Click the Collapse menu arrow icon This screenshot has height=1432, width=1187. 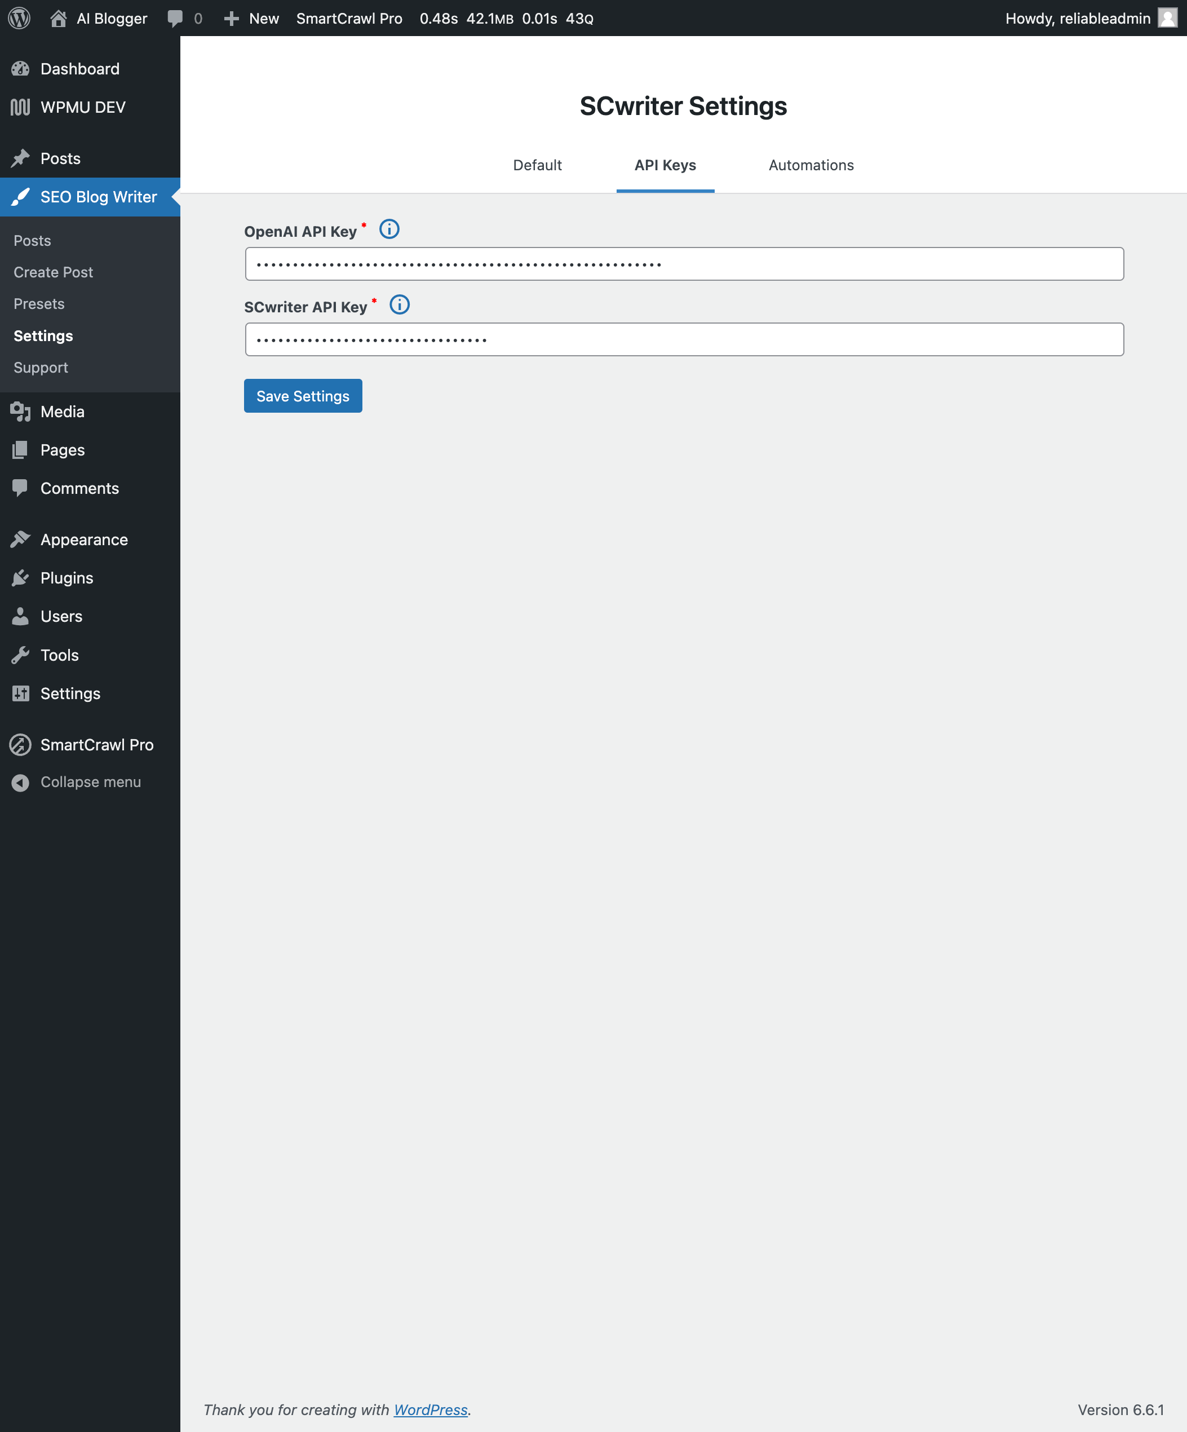20,782
